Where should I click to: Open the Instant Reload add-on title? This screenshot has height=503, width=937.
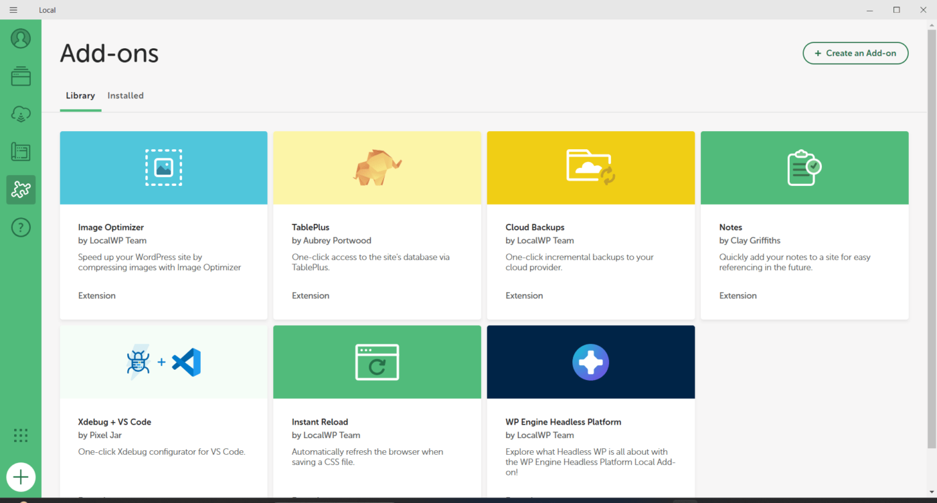pos(320,422)
